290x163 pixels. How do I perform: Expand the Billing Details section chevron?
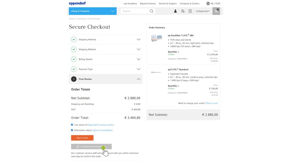pyautogui.click(x=139, y=59)
